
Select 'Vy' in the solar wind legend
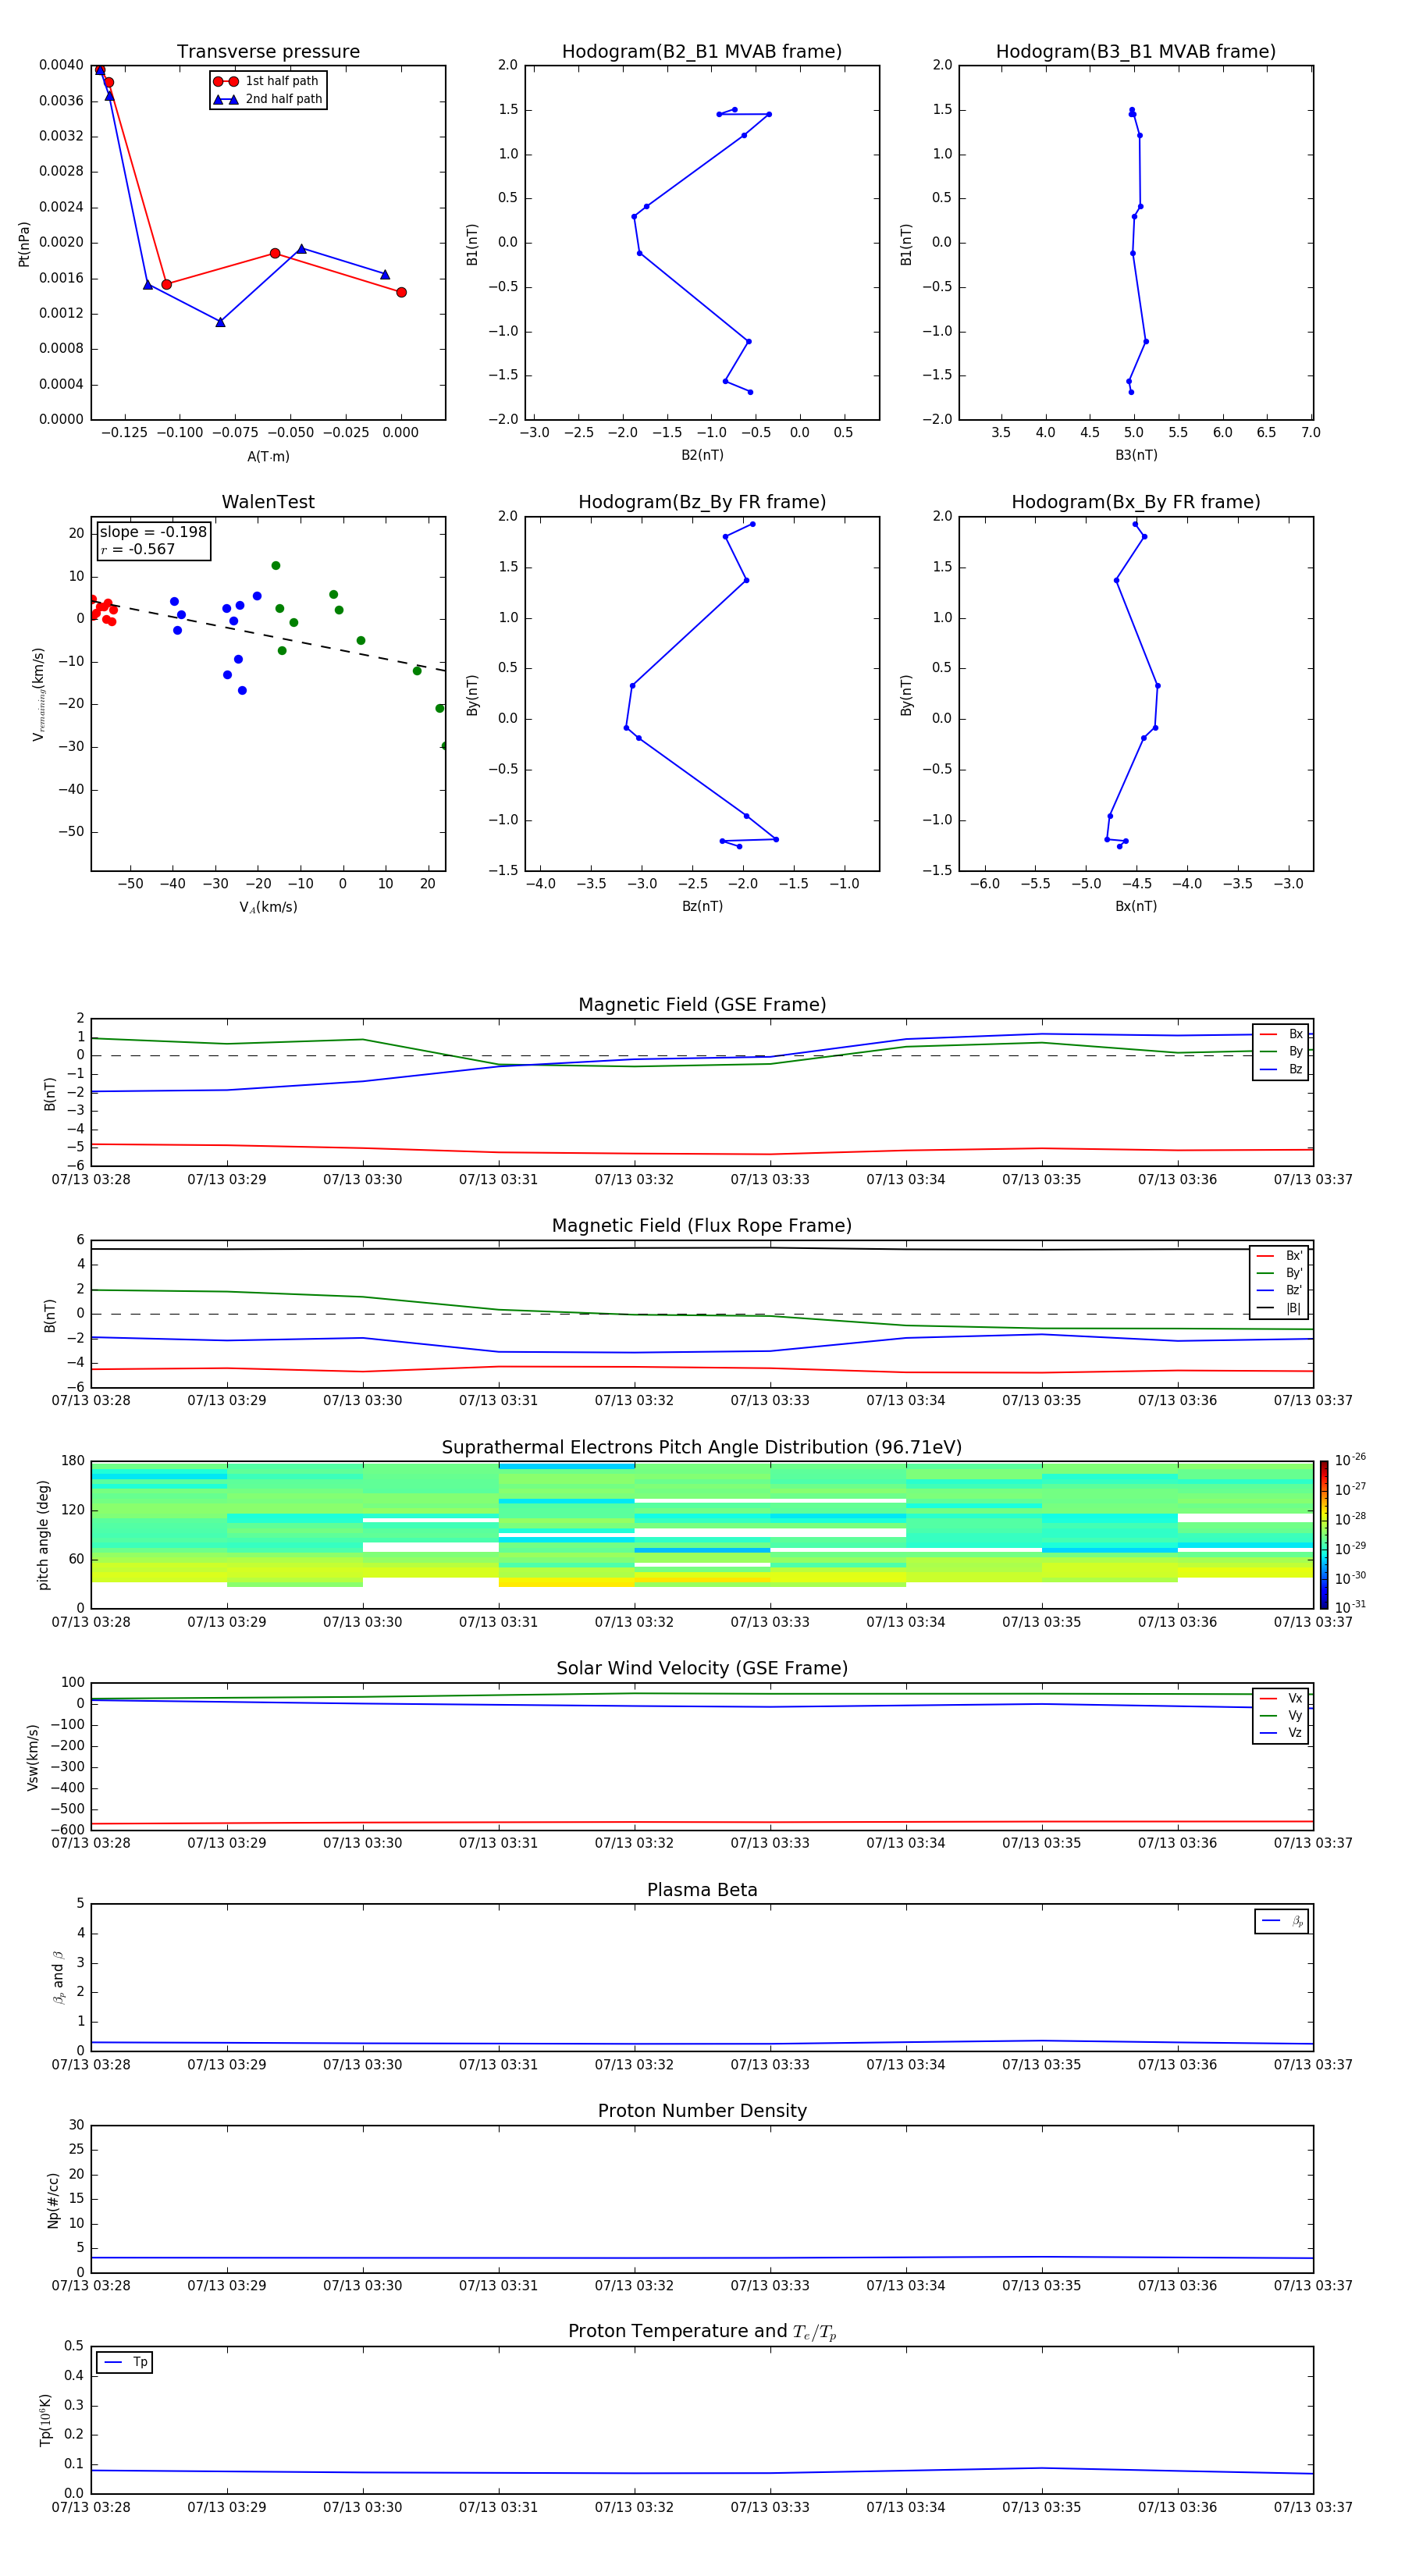[1281, 1715]
